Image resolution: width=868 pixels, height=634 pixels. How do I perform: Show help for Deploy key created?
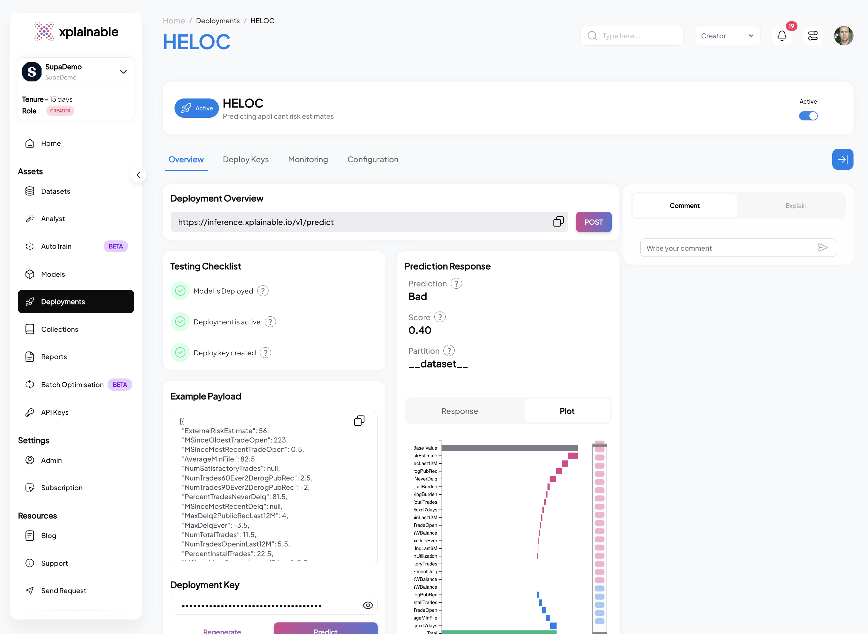tap(265, 352)
